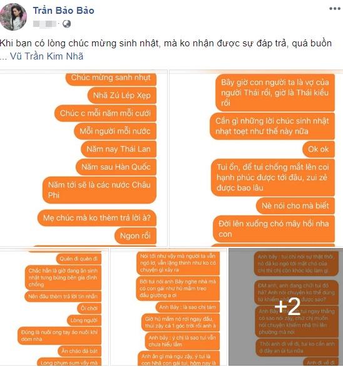Open tagged Vũ Trần Kim Nhã link
343x367 pixels.
(46, 56)
